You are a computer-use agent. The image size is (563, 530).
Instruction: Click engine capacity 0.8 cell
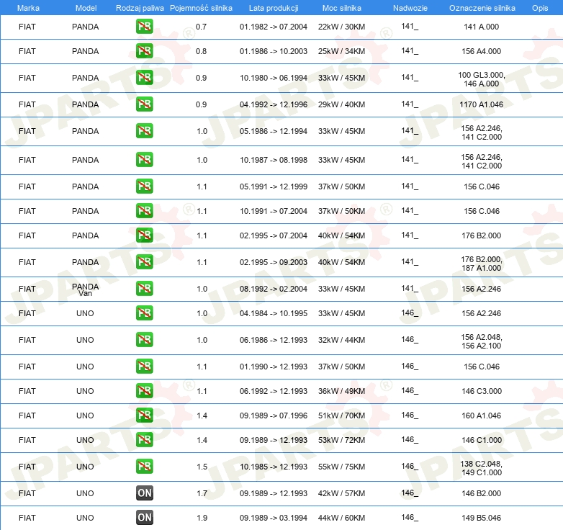coord(201,51)
